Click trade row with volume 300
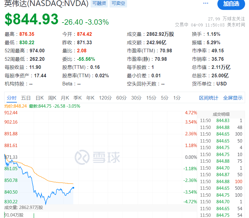Screen dimensions: 249x218 click(221, 134)
